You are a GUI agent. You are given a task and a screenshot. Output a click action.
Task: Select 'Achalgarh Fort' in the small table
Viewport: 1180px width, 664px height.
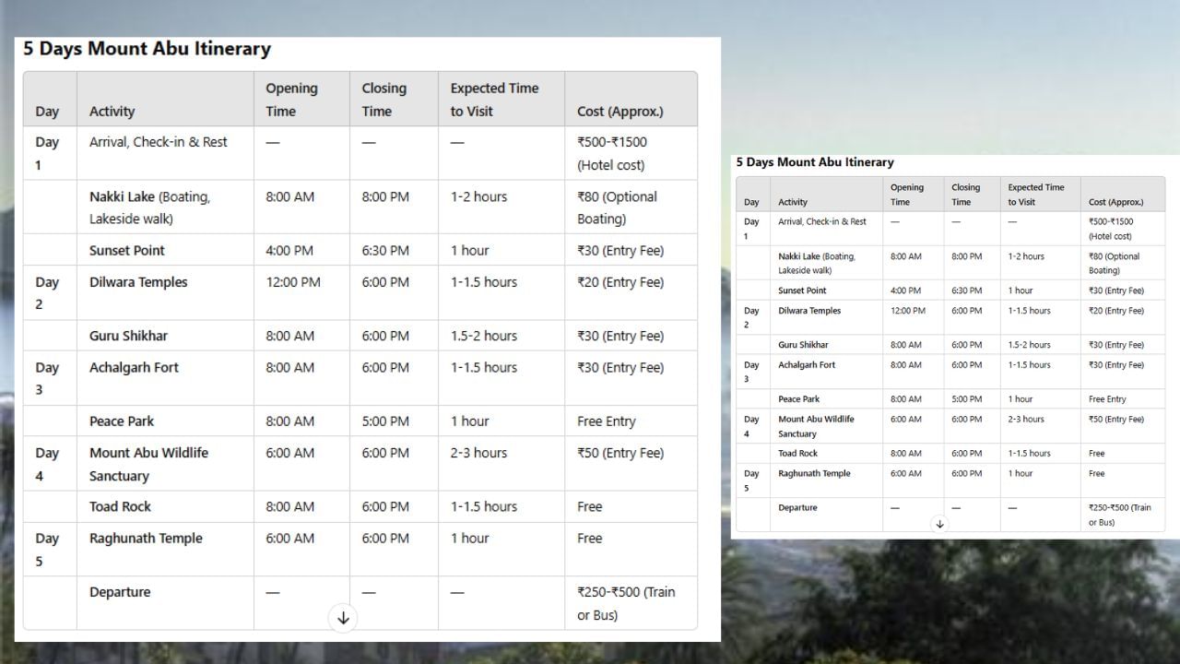pyautogui.click(x=807, y=365)
